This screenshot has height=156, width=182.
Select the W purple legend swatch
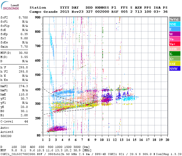175,34
